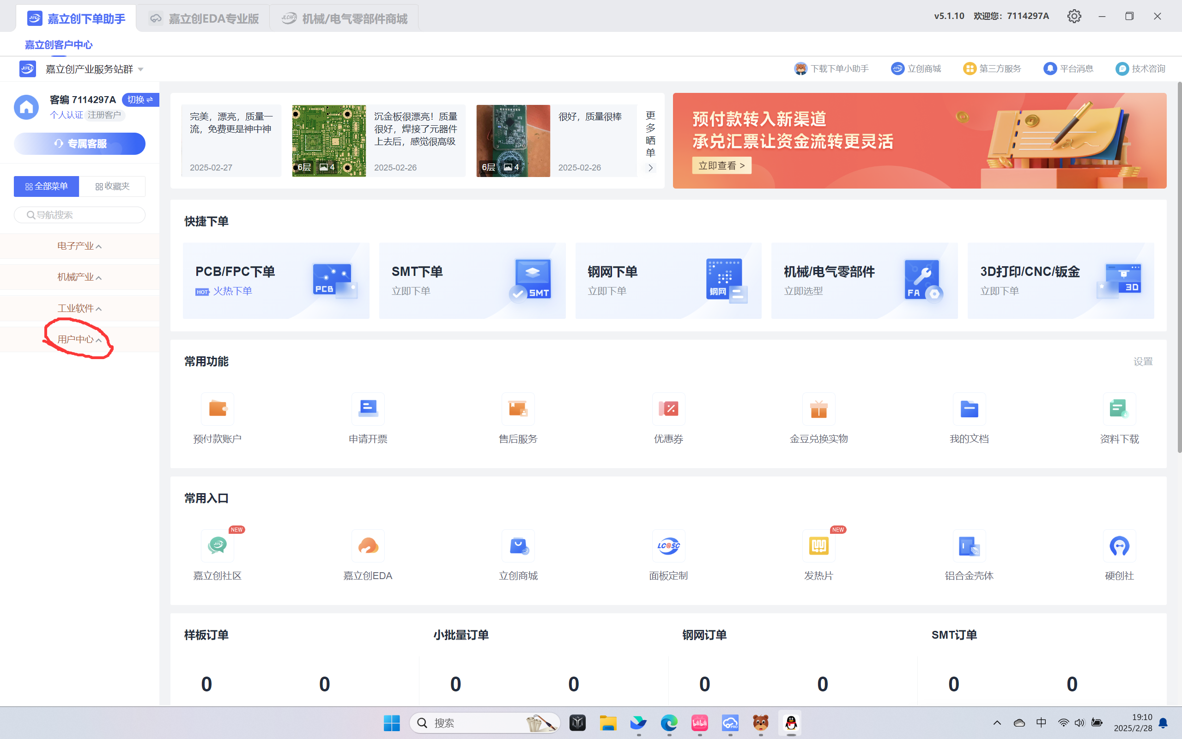Viewport: 1182px width, 739px height.
Task: Open the SMT下单 quick order card
Action: pos(473,281)
